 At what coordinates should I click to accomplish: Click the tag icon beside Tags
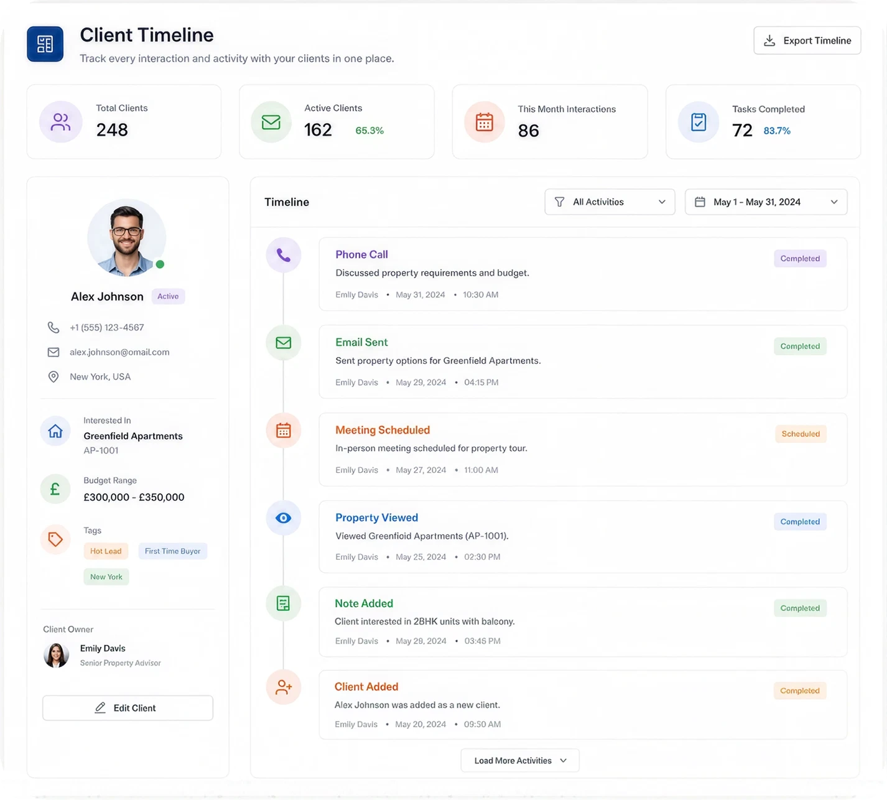point(55,539)
